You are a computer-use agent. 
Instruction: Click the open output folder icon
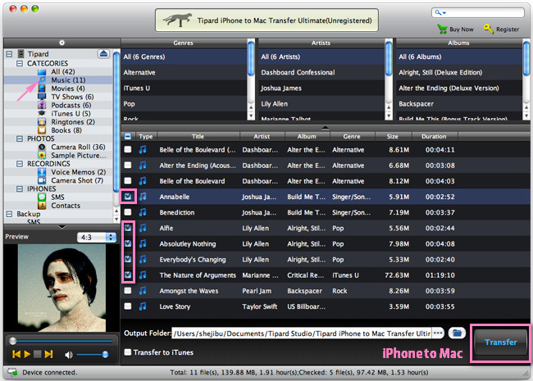point(457,333)
